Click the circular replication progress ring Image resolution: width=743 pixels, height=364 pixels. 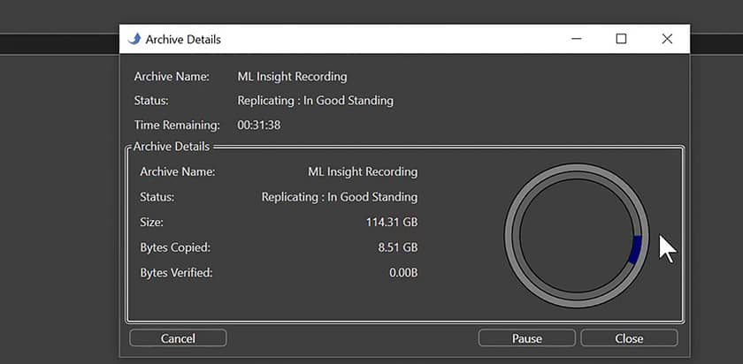pyautogui.click(x=576, y=236)
